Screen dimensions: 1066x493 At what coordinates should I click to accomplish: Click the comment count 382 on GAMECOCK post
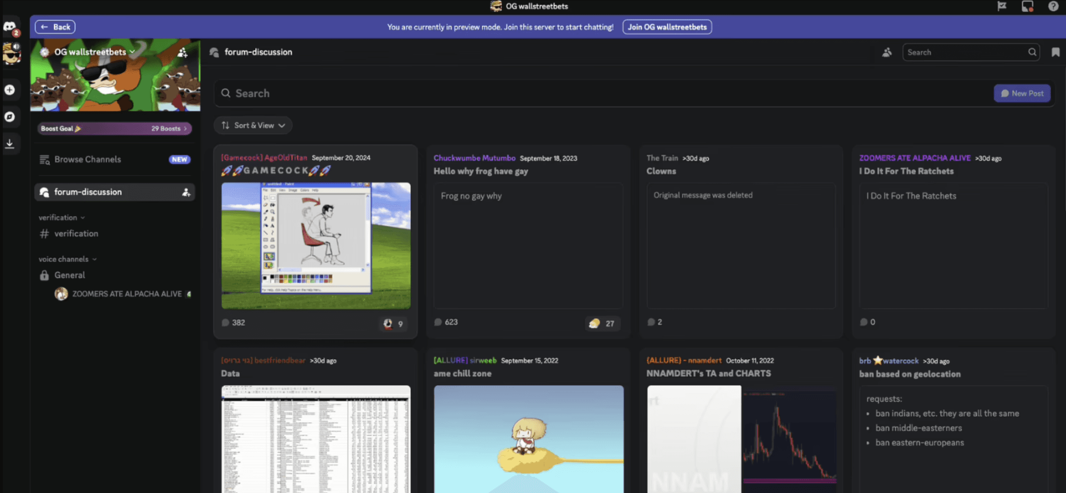[233, 323]
